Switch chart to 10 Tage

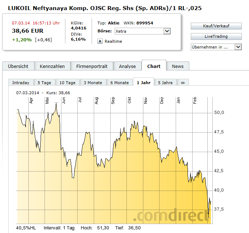pos(67,83)
